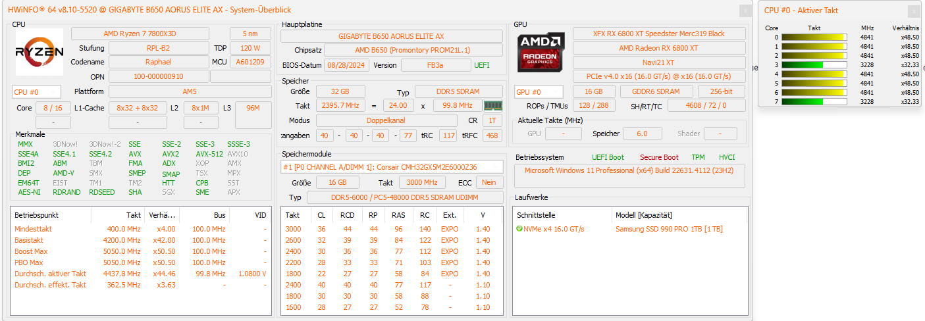Viewport: 925px width, 321px height.
Task: Close the System-Überblick window
Action: click(x=745, y=11)
